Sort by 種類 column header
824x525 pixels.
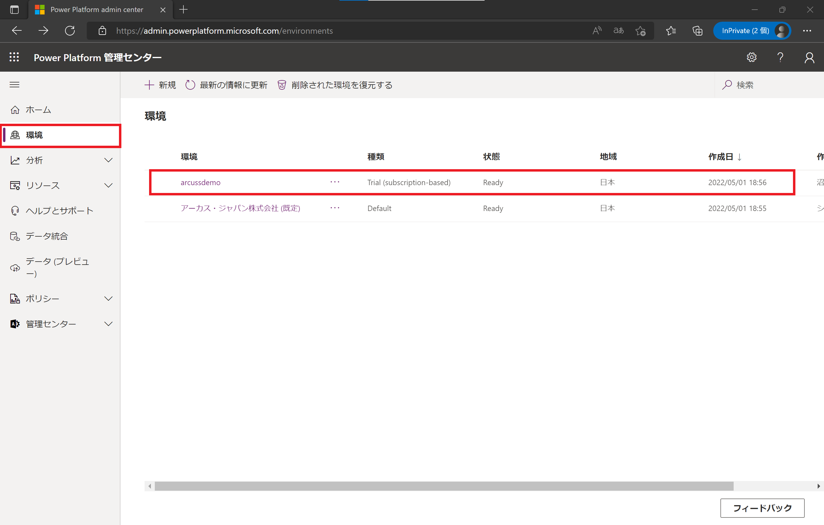(x=376, y=157)
